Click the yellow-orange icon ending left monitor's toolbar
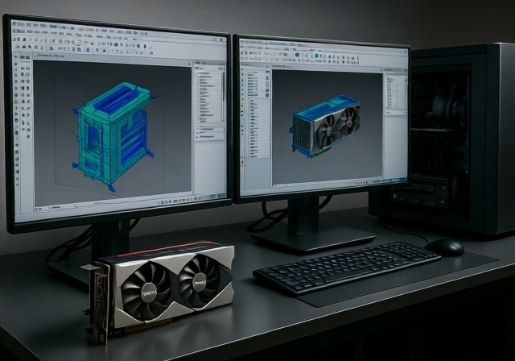This screenshot has height=361, width=515. tap(150, 48)
